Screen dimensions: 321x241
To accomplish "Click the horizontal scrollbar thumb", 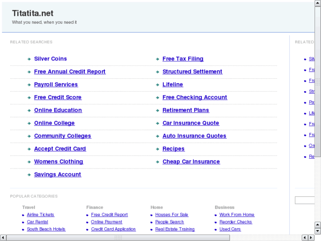I will (x=118, y=237).
